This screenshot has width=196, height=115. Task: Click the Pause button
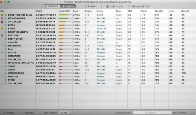(9, 113)
